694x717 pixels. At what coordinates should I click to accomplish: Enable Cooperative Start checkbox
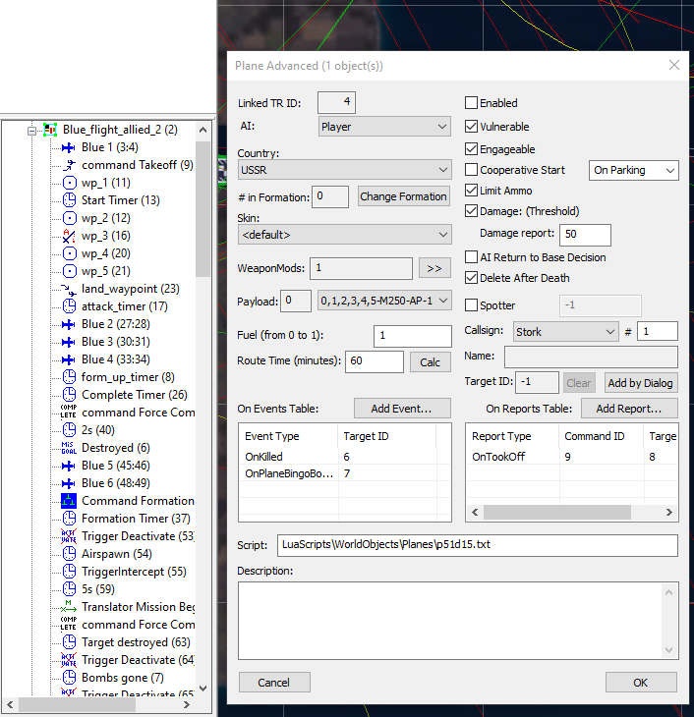point(471,170)
